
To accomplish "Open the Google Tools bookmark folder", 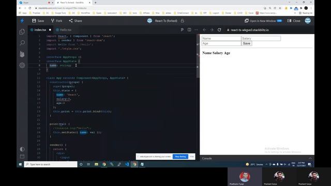I will click(x=58, y=13).
